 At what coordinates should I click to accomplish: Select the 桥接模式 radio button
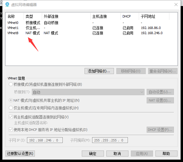pos(11,84)
